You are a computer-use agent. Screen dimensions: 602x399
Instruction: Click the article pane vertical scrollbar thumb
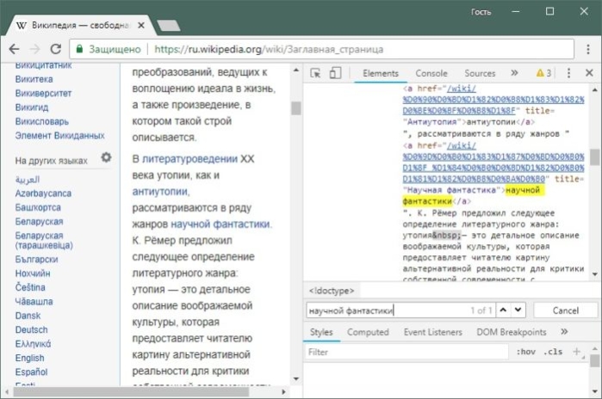(x=296, y=108)
